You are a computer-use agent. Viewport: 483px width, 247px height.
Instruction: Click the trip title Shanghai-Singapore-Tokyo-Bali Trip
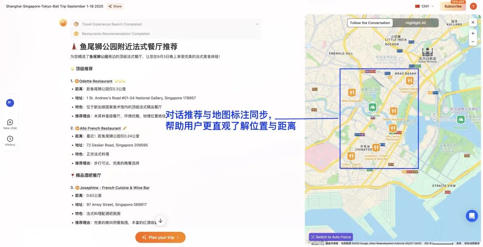pyautogui.click(x=55, y=6)
